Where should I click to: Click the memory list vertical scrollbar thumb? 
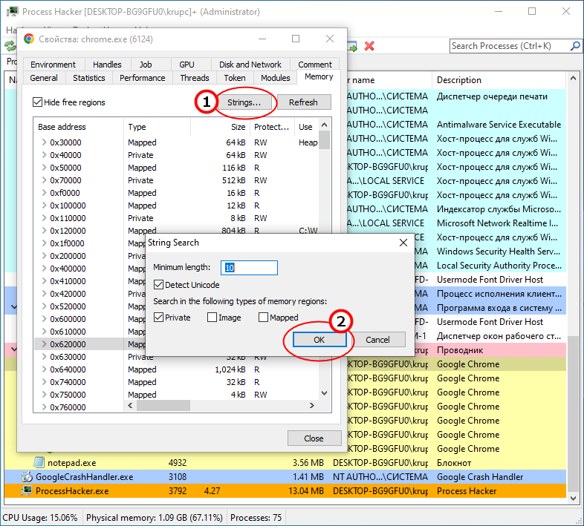325,141
